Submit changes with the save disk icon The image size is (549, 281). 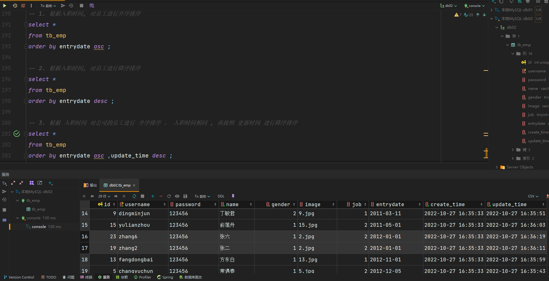pos(185,196)
